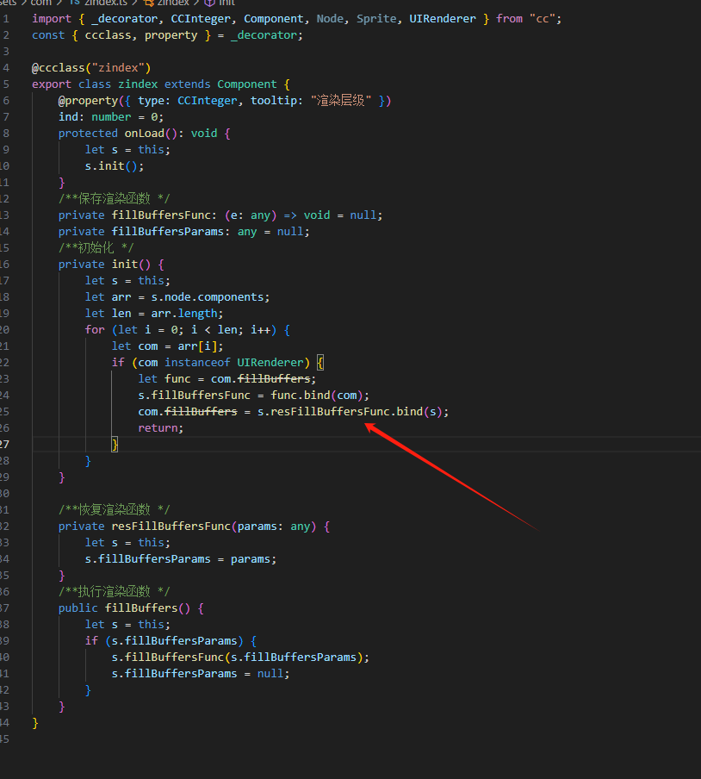Click 'fillBuffersParams' in its private declaration

pos(167,232)
